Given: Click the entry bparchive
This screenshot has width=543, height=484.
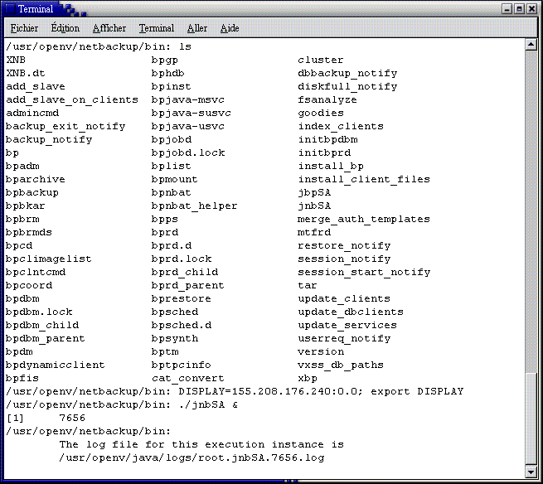Looking at the screenshot, I should [x=36, y=180].
